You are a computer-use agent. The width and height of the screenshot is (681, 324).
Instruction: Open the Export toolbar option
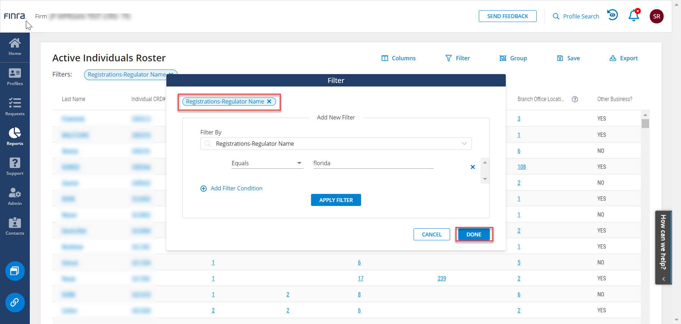(624, 58)
